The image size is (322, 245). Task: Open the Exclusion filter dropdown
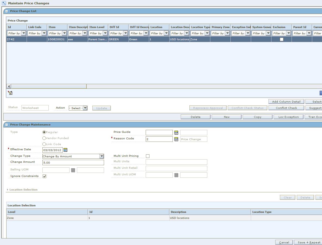click(x=289, y=33)
